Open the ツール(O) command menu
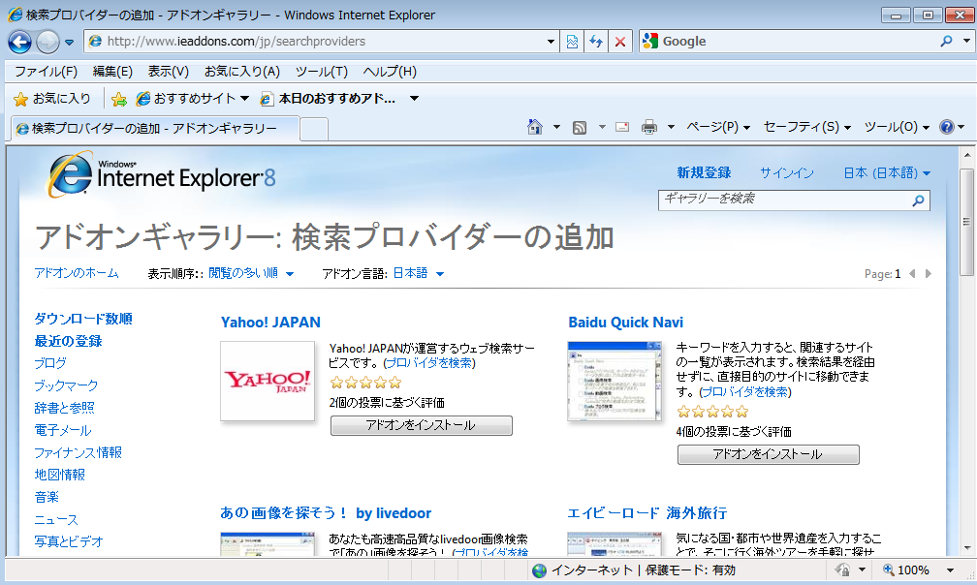 tap(897, 127)
